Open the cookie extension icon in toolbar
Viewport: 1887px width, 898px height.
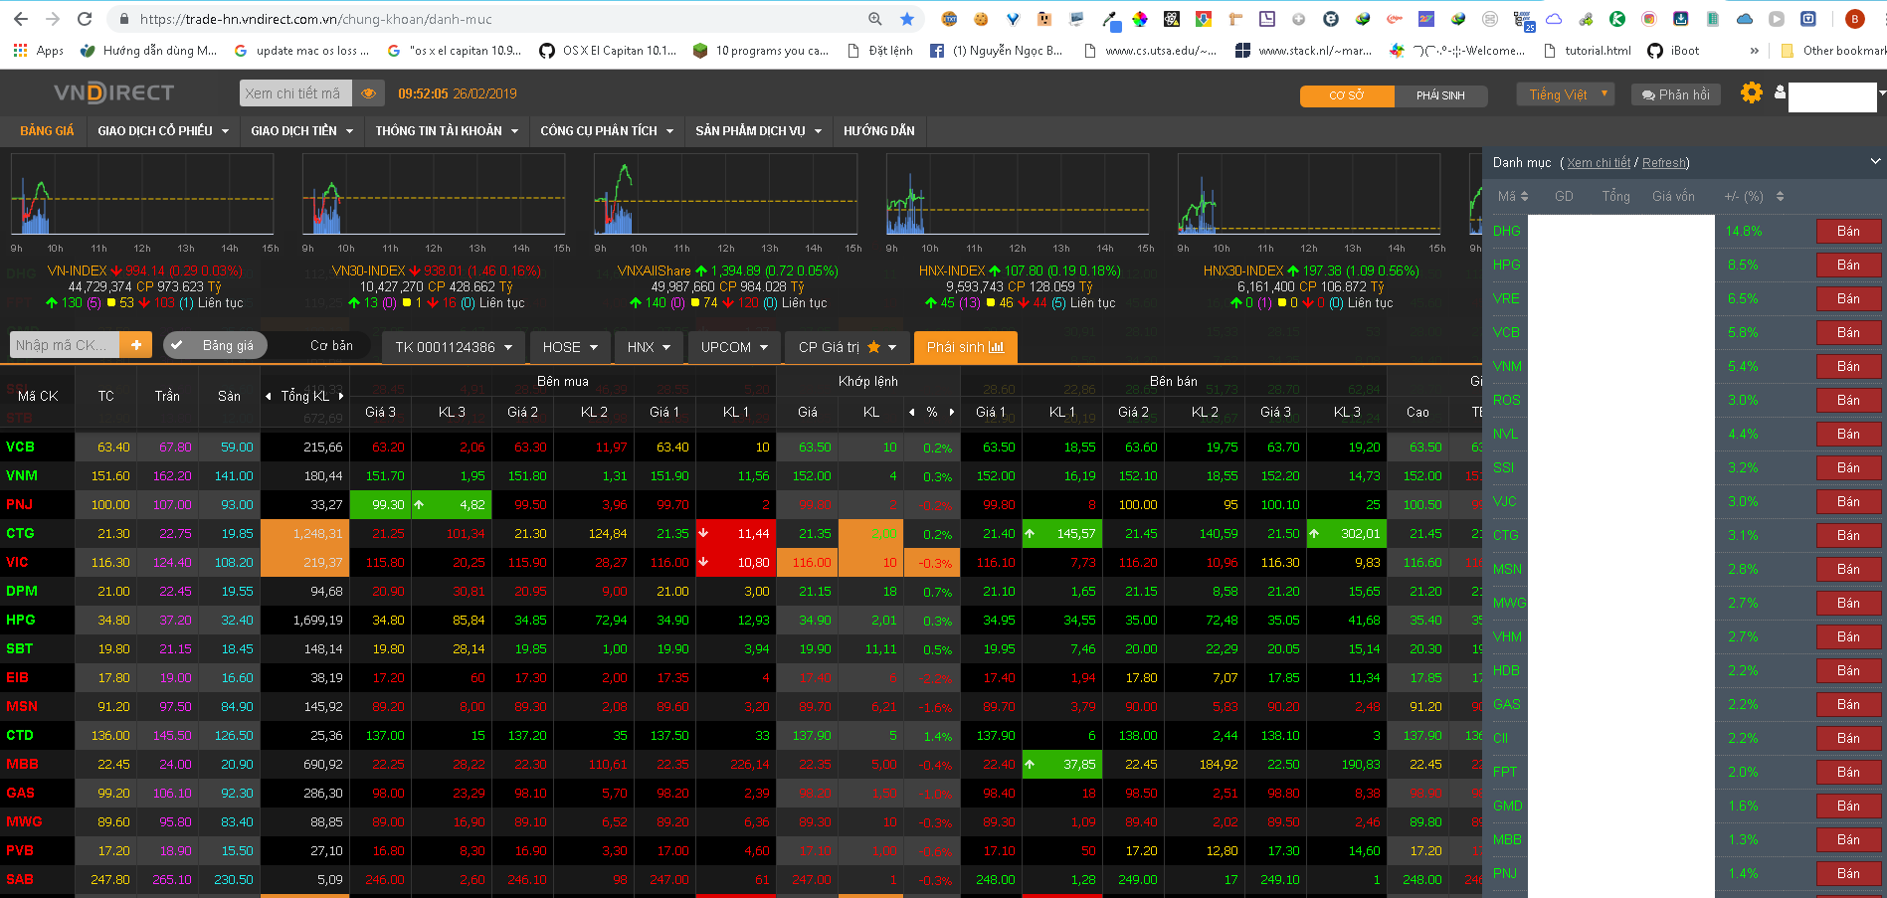click(981, 19)
